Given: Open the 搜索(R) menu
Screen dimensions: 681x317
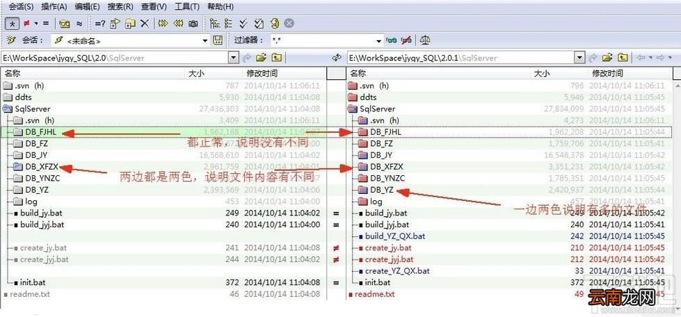Looking at the screenshot, I should (x=120, y=6).
